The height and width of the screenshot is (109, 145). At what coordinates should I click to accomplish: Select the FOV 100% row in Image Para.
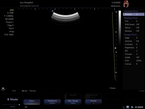(x=134, y=61)
